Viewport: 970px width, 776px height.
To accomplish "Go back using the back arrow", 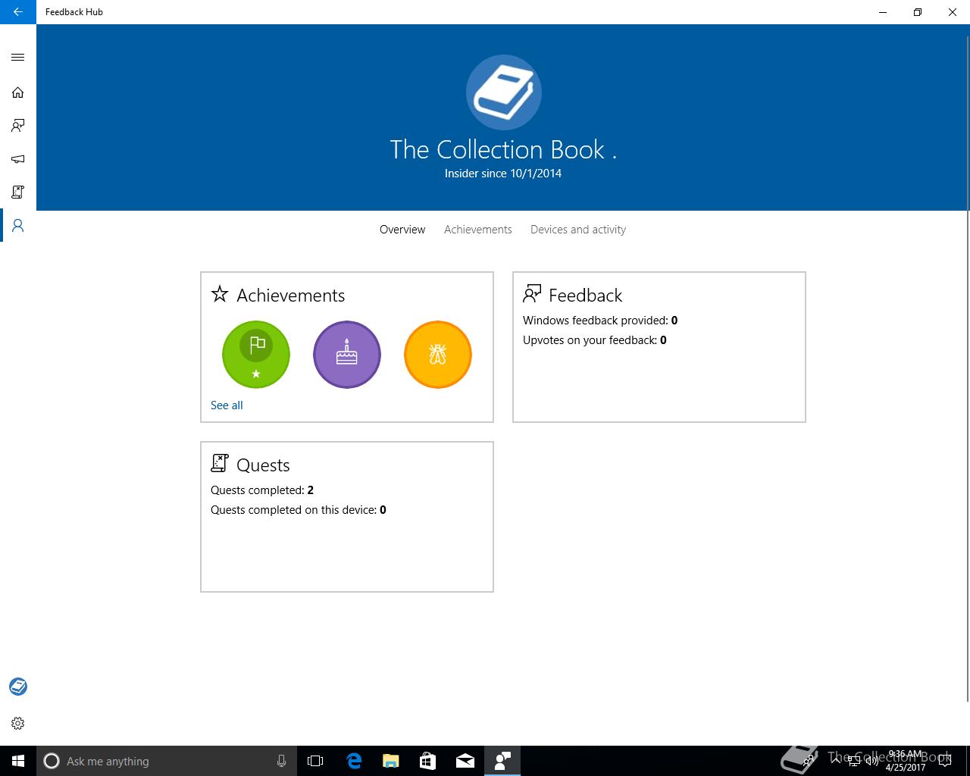I will [17, 12].
